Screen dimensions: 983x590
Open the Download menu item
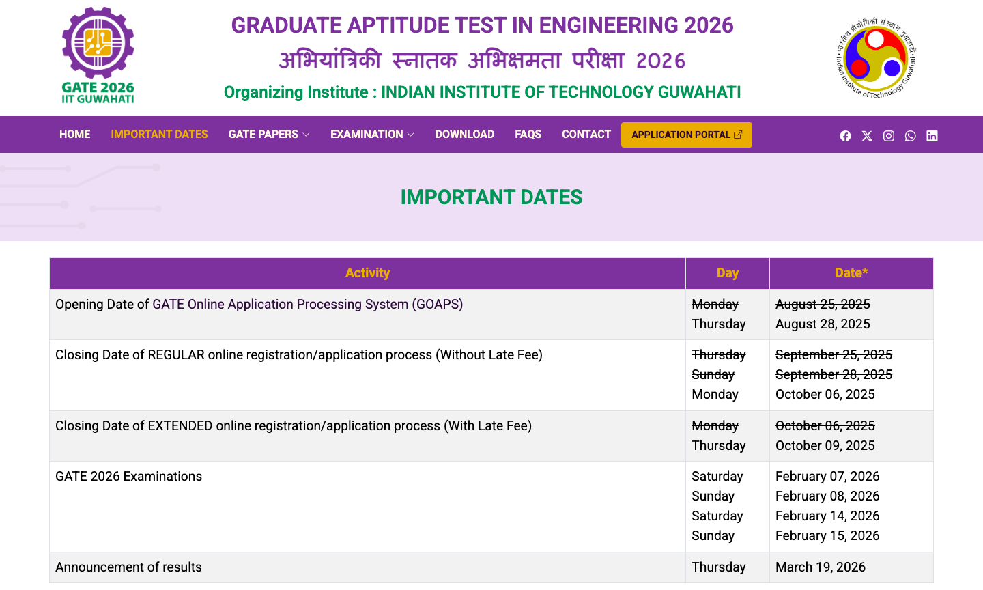click(x=464, y=135)
